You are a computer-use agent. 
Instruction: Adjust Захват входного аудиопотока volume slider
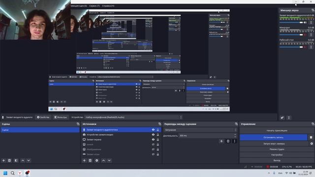pyautogui.click(x=291, y=23)
